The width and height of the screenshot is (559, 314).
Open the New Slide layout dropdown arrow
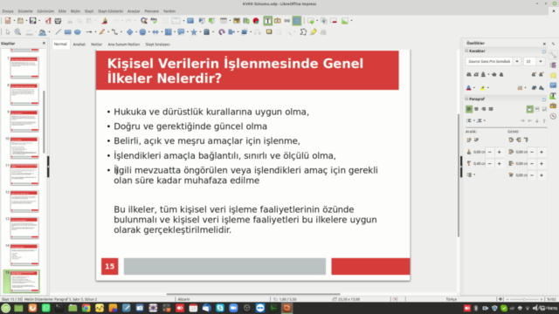[x=317, y=21]
